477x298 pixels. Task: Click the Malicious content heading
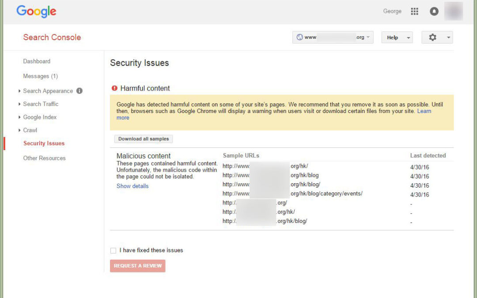pos(144,156)
